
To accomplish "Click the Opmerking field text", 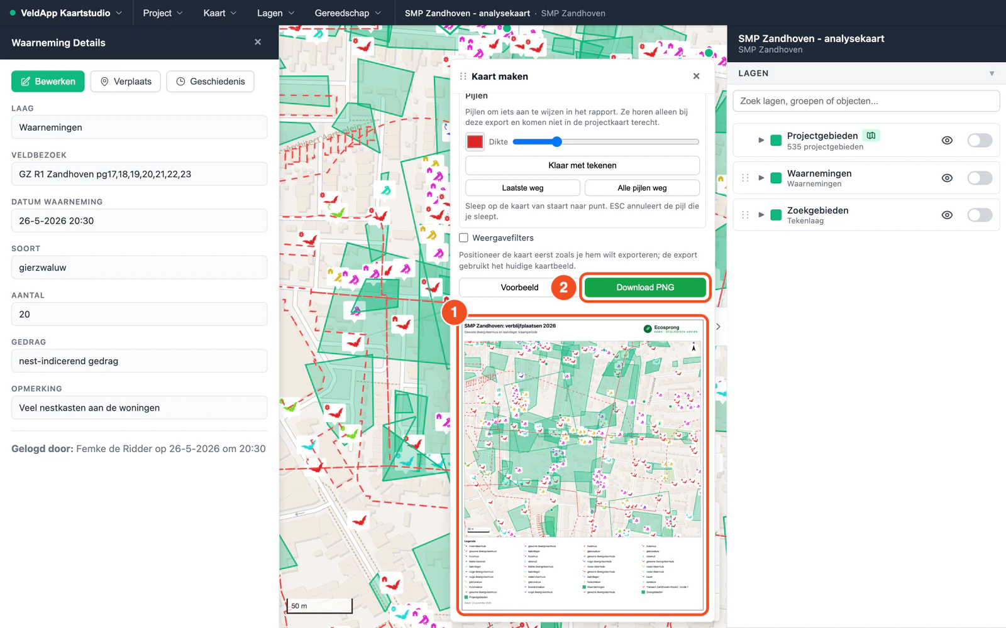I will [140, 408].
